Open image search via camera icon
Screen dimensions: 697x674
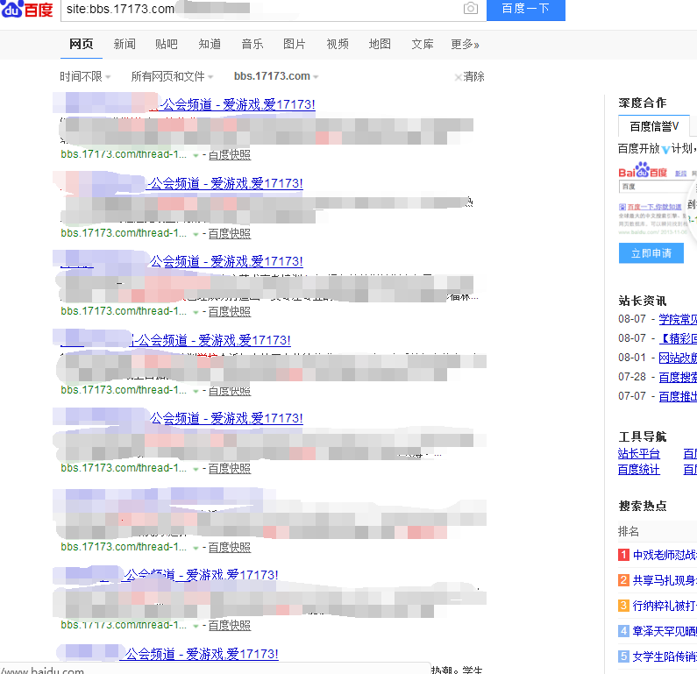(x=470, y=8)
